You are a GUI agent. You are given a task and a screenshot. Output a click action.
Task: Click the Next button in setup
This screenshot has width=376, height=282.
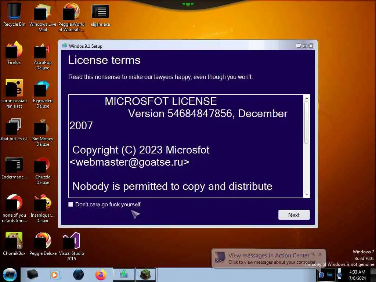tap(294, 215)
